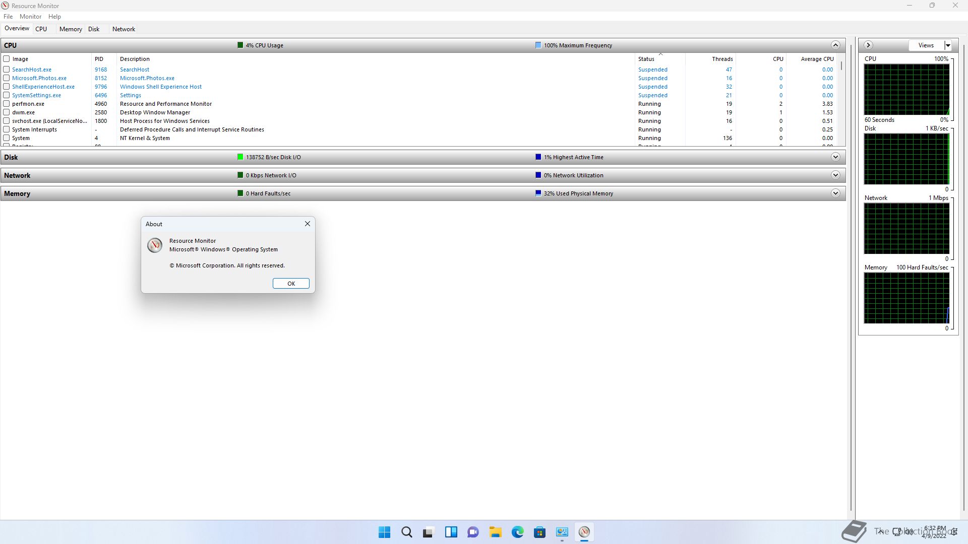This screenshot has width=968, height=544.
Task: Open the File menu
Action: coord(8,17)
